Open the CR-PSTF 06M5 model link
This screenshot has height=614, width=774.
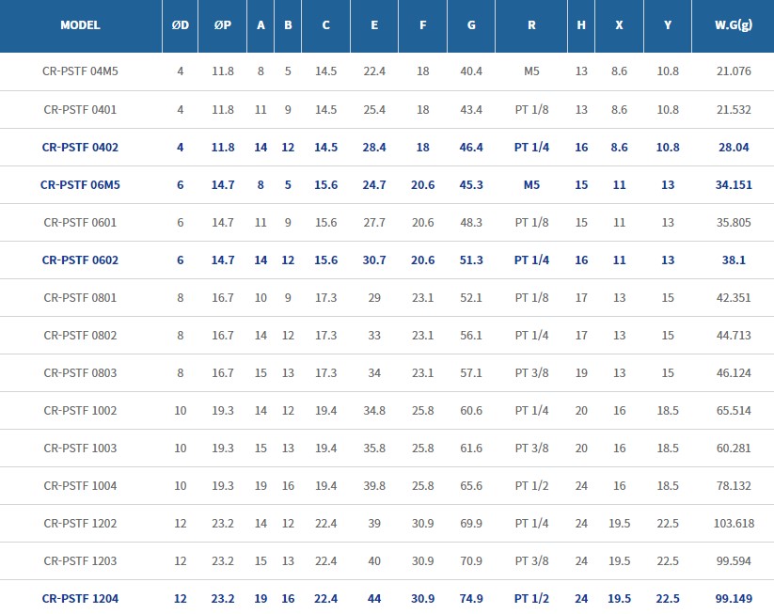click(80, 184)
